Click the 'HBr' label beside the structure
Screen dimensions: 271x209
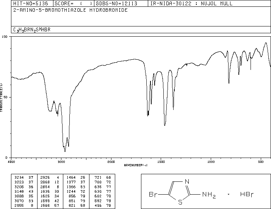[247, 195]
